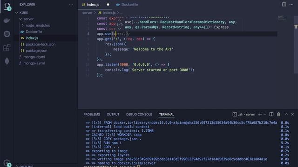Click the server breadcrumb segment
Viewport: 298px width, 167px height.
[x=87, y=13]
